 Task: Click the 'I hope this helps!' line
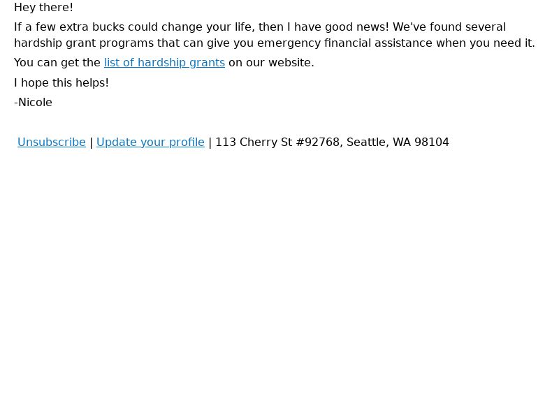(x=61, y=83)
